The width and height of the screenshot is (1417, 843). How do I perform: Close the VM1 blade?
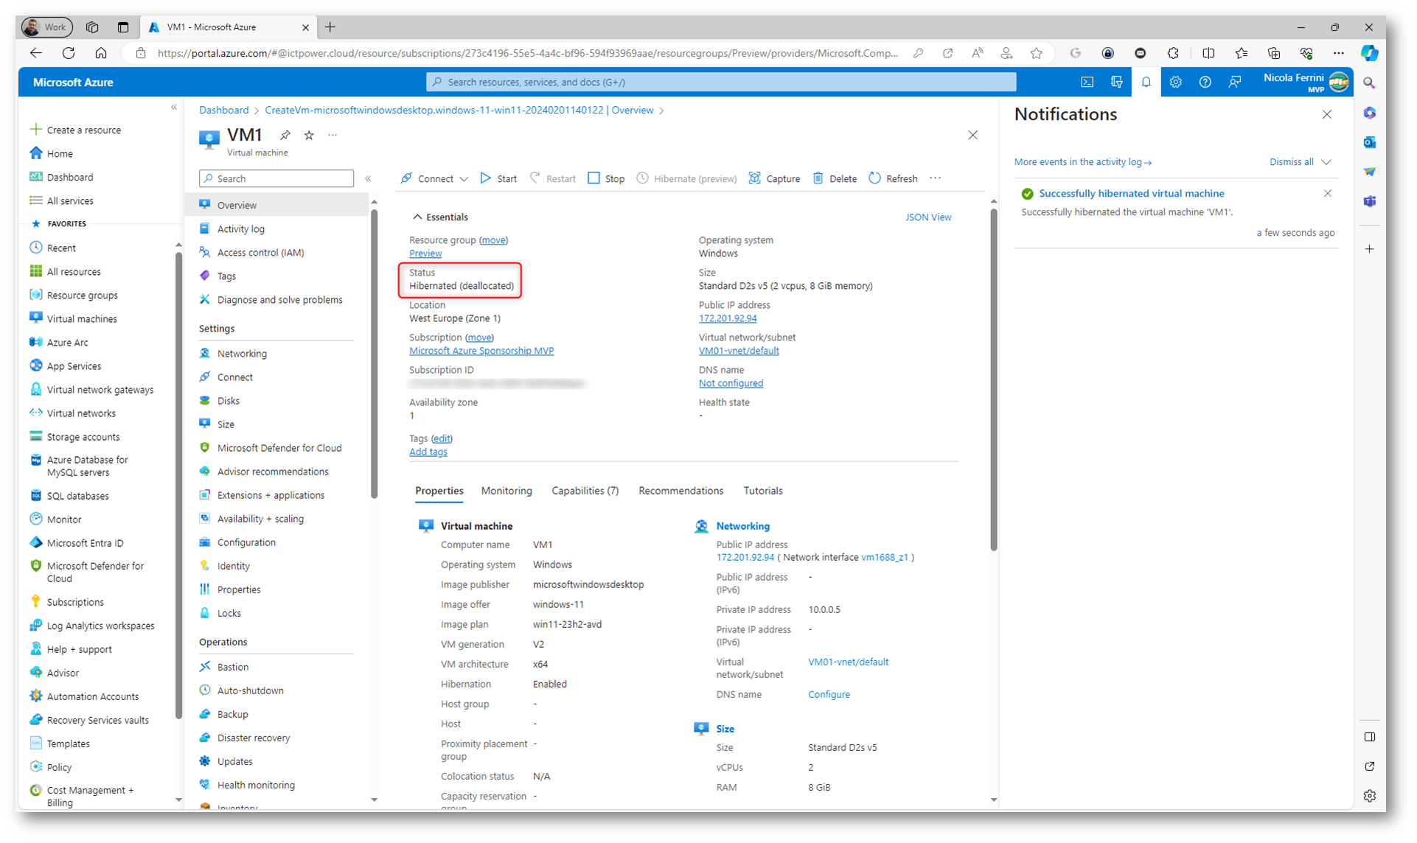[973, 135]
